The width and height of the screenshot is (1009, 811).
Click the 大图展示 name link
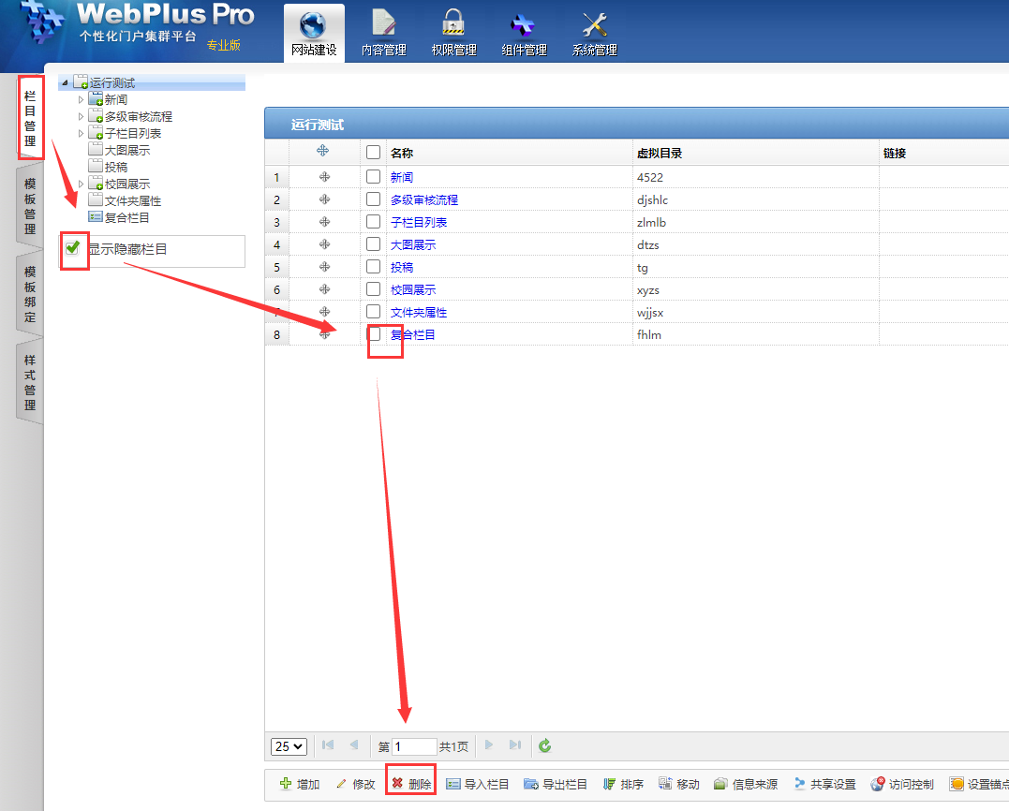click(413, 244)
